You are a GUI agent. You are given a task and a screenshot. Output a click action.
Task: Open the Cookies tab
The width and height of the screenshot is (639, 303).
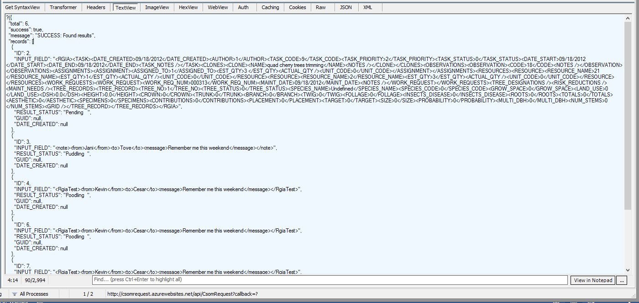pos(297,7)
